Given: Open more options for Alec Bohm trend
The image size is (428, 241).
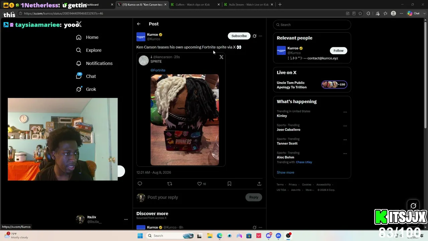Looking at the screenshot, I should click(345, 154).
